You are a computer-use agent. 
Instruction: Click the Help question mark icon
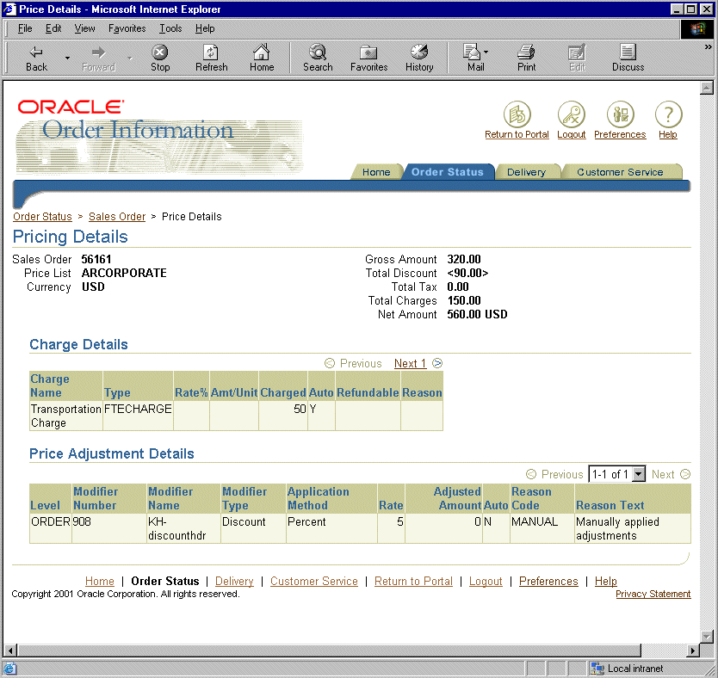[668, 114]
